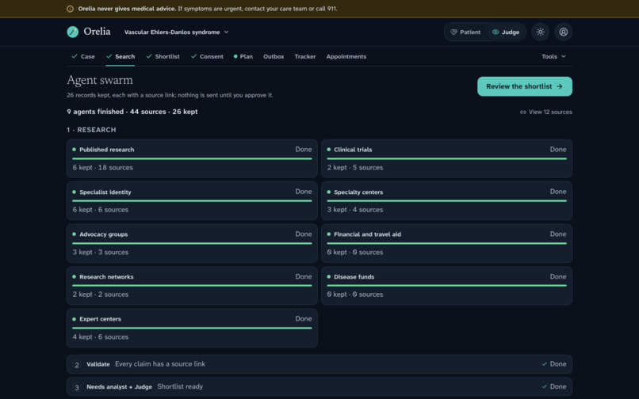The image size is (639, 399).
Task: Click the eye icon in Judge mode
Action: click(x=496, y=32)
